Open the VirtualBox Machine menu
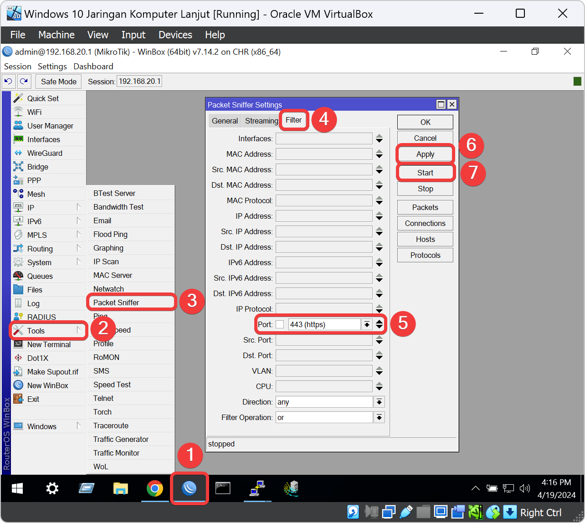The image size is (585, 523). tap(56, 35)
